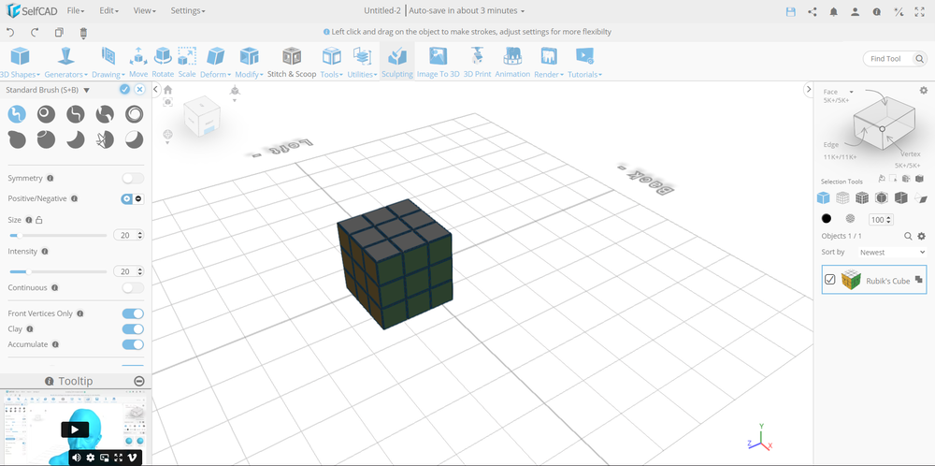Open the Settings menu
The image size is (935, 466).
coord(188,10)
